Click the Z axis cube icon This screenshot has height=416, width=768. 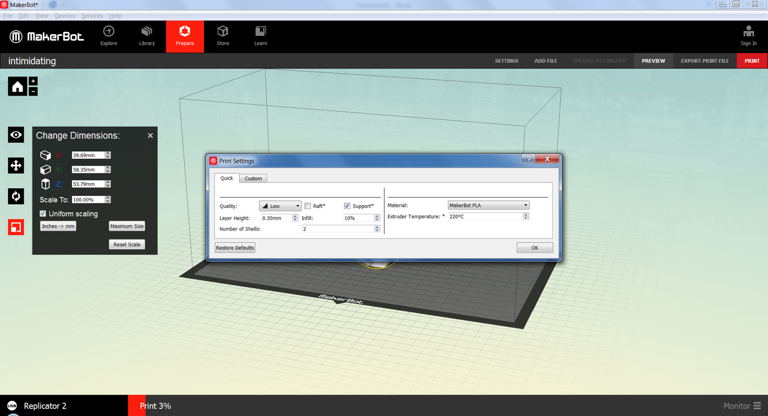(x=45, y=184)
